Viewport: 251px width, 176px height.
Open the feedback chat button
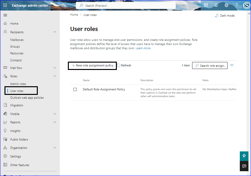244,166
